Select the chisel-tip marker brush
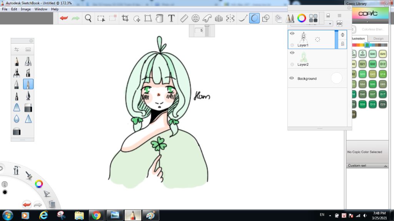Screen dimensions: 394x221 [x=28, y=73]
